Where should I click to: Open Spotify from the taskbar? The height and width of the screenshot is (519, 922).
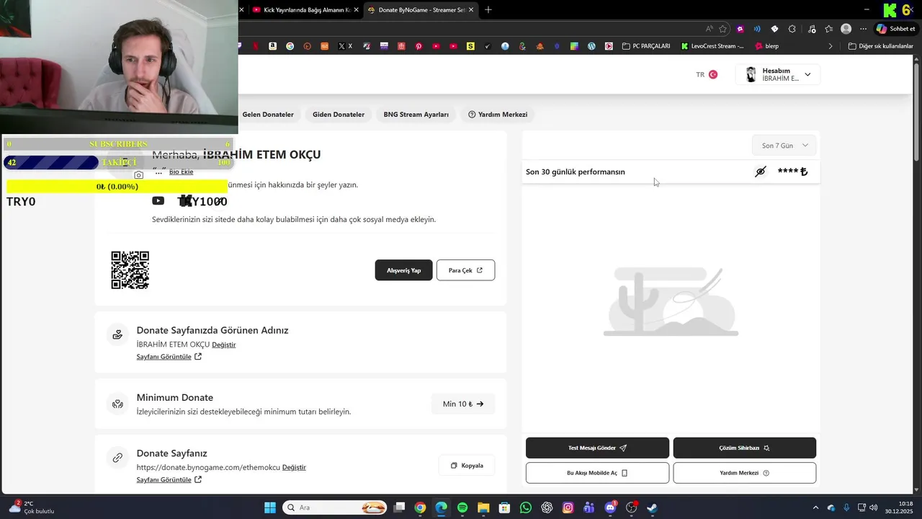tap(462, 507)
